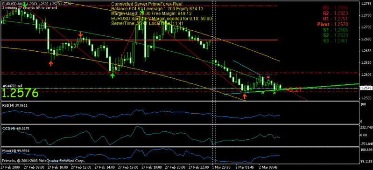Click the large green 1.2576 price display
The height and width of the screenshot is (170, 373).
click(x=20, y=93)
